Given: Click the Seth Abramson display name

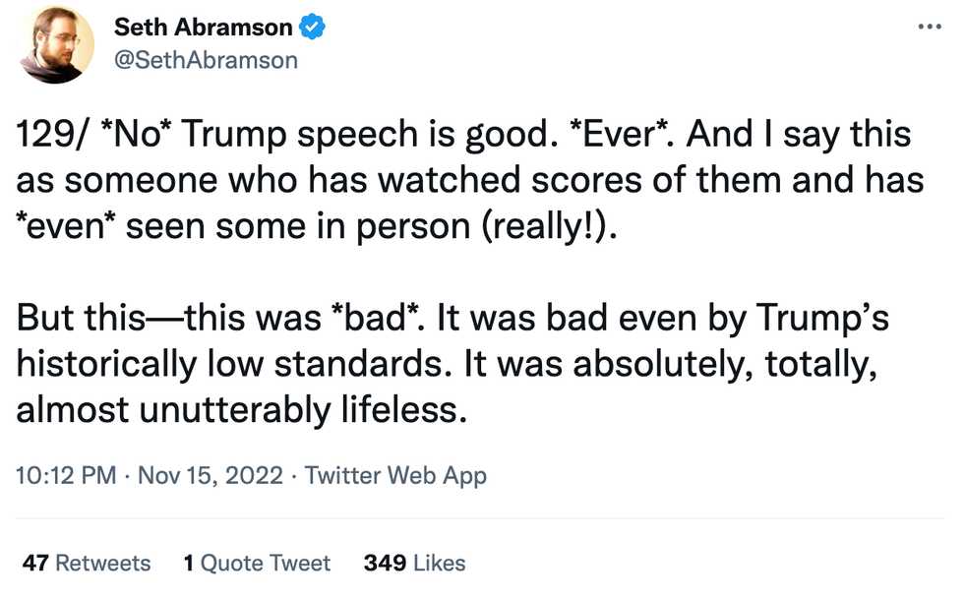Looking at the screenshot, I should (x=204, y=29).
